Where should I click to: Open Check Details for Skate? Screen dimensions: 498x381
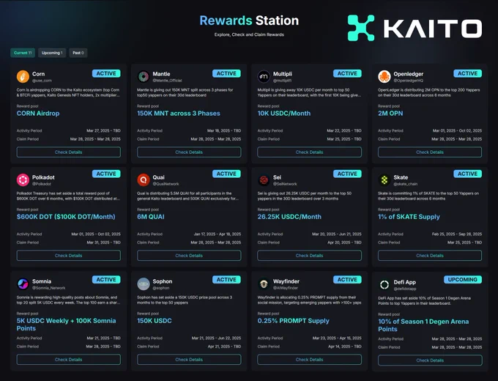pyautogui.click(x=430, y=256)
